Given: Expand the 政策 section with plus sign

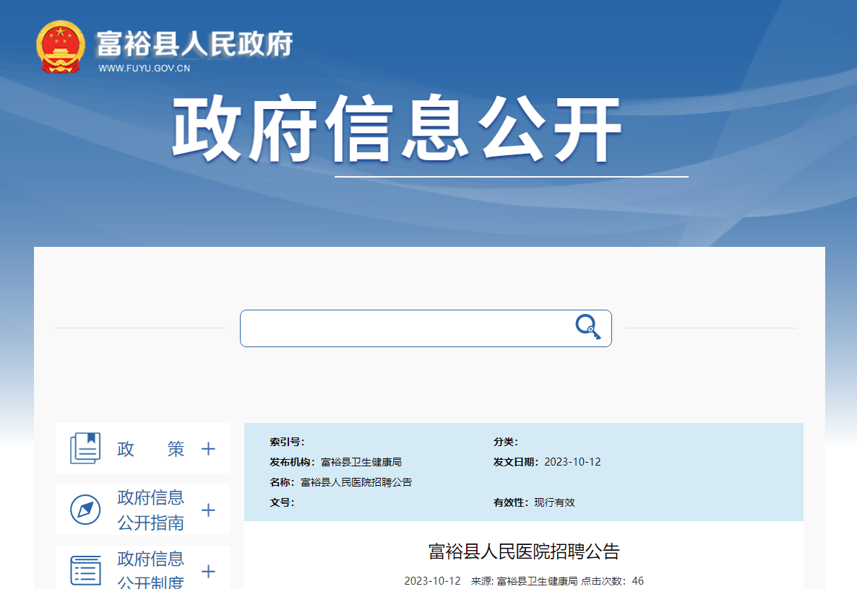Looking at the screenshot, I should pos(208,449).
